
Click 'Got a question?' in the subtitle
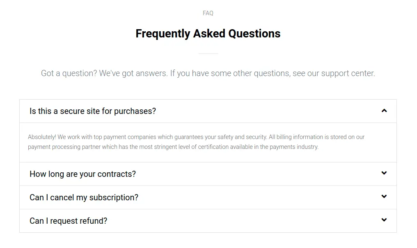69,74
